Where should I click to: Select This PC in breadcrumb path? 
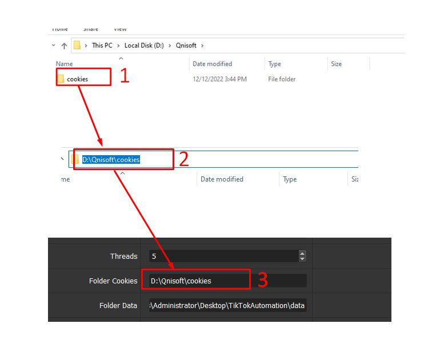[x=102, y=45]
